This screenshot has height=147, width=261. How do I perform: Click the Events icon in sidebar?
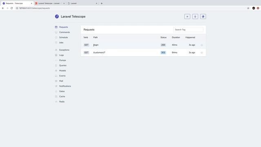tap(56, 76)
